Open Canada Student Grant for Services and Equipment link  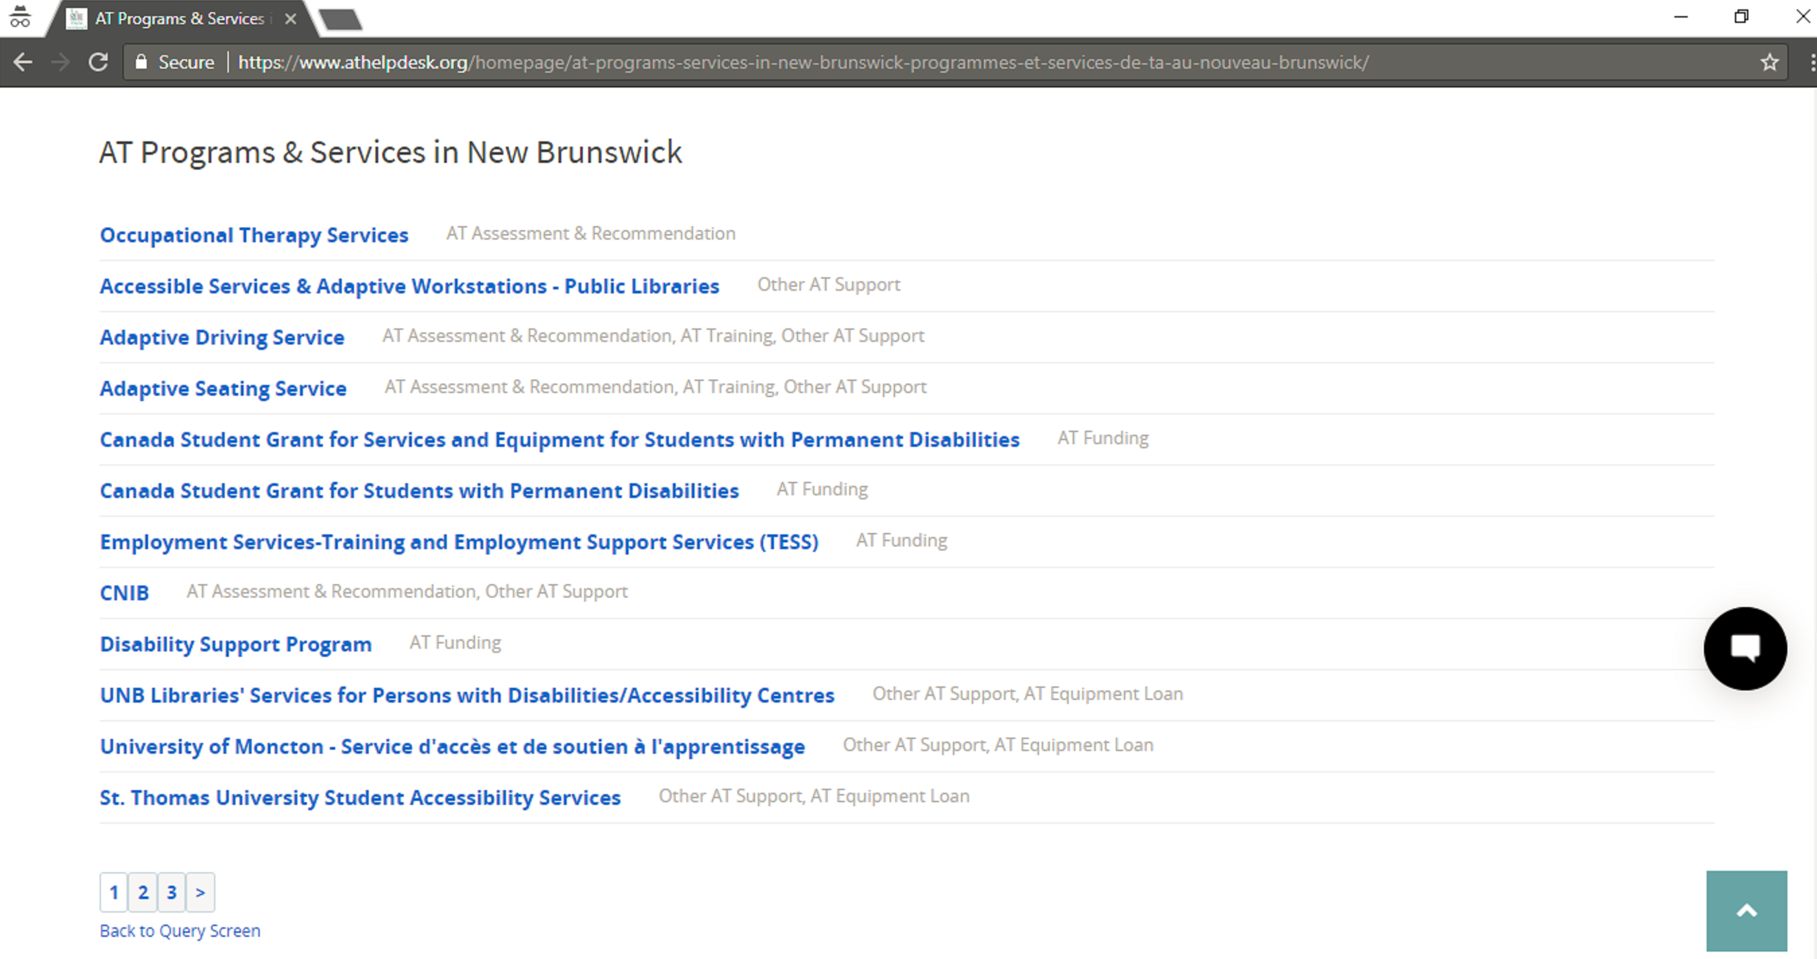(560, 439)
